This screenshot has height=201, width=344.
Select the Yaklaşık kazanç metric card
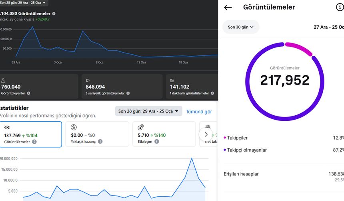click(97, 134)
